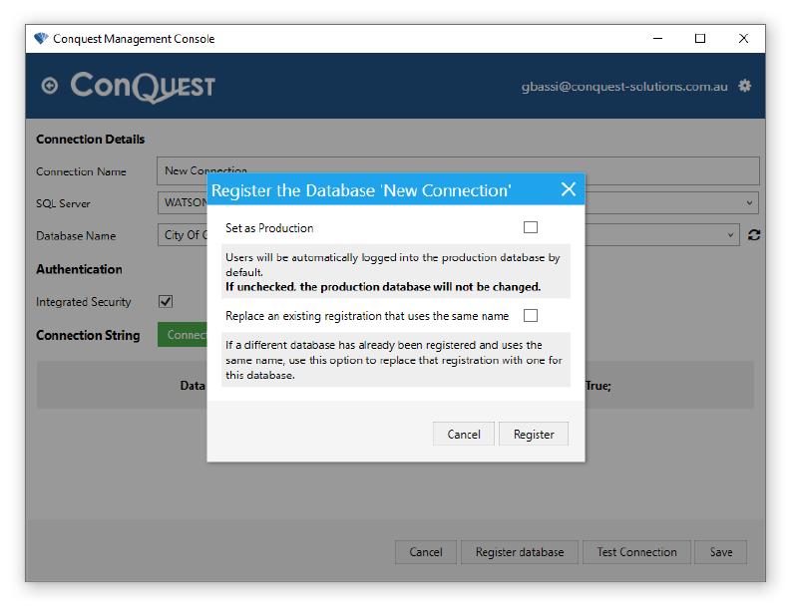Click the refresh database list icon
This screenshot has width=798, height=616.
click(x=754, y=235)
